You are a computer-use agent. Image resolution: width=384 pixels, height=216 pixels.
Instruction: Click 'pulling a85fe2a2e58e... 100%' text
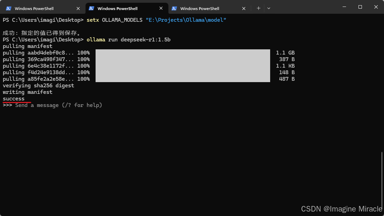pos(46,79)
